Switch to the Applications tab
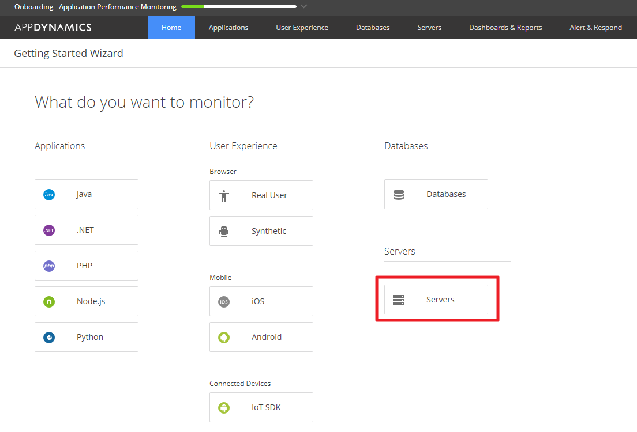 tap(228, 27)
